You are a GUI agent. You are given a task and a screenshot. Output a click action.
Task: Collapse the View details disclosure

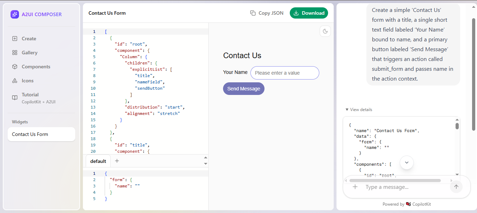click(x=359, y=110)
